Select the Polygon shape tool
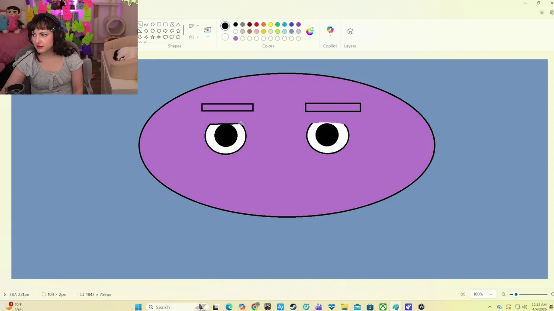554x311 pixels. [x=172, y=25]
